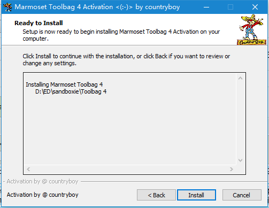This screenshot has height=208, width=269.
Task: Close the setup window with X
Action: tap(255, 7)
